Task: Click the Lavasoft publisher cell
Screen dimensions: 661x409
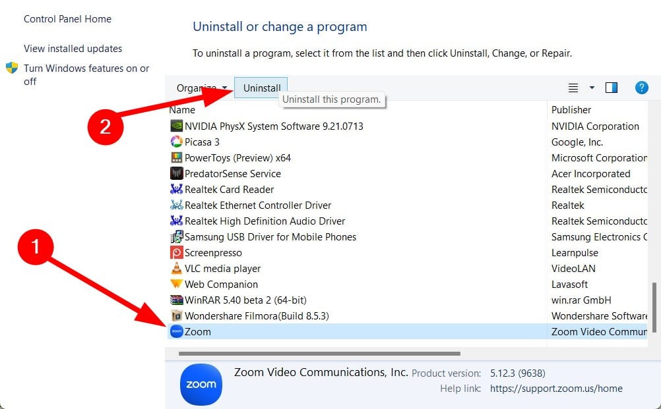Action: click(x=569, y=285)
